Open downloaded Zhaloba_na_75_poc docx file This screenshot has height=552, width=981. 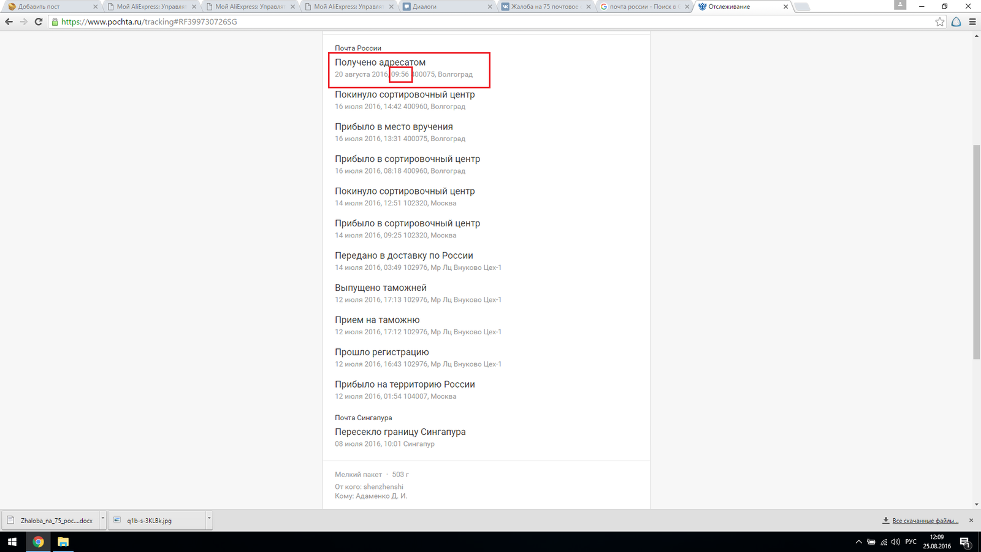click(x=52, y=520)
